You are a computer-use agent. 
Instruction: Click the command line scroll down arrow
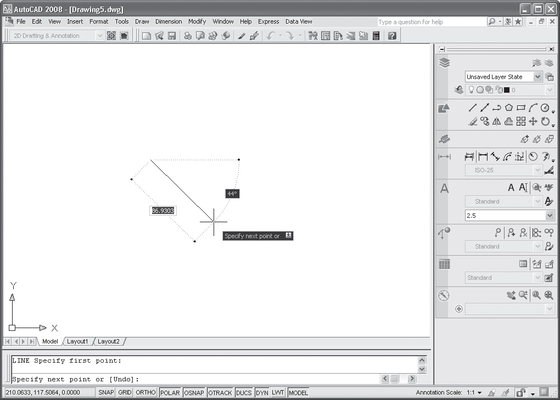(422, 369)
